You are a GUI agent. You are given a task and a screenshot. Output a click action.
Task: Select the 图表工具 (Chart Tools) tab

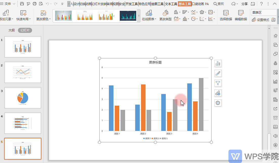185,4
